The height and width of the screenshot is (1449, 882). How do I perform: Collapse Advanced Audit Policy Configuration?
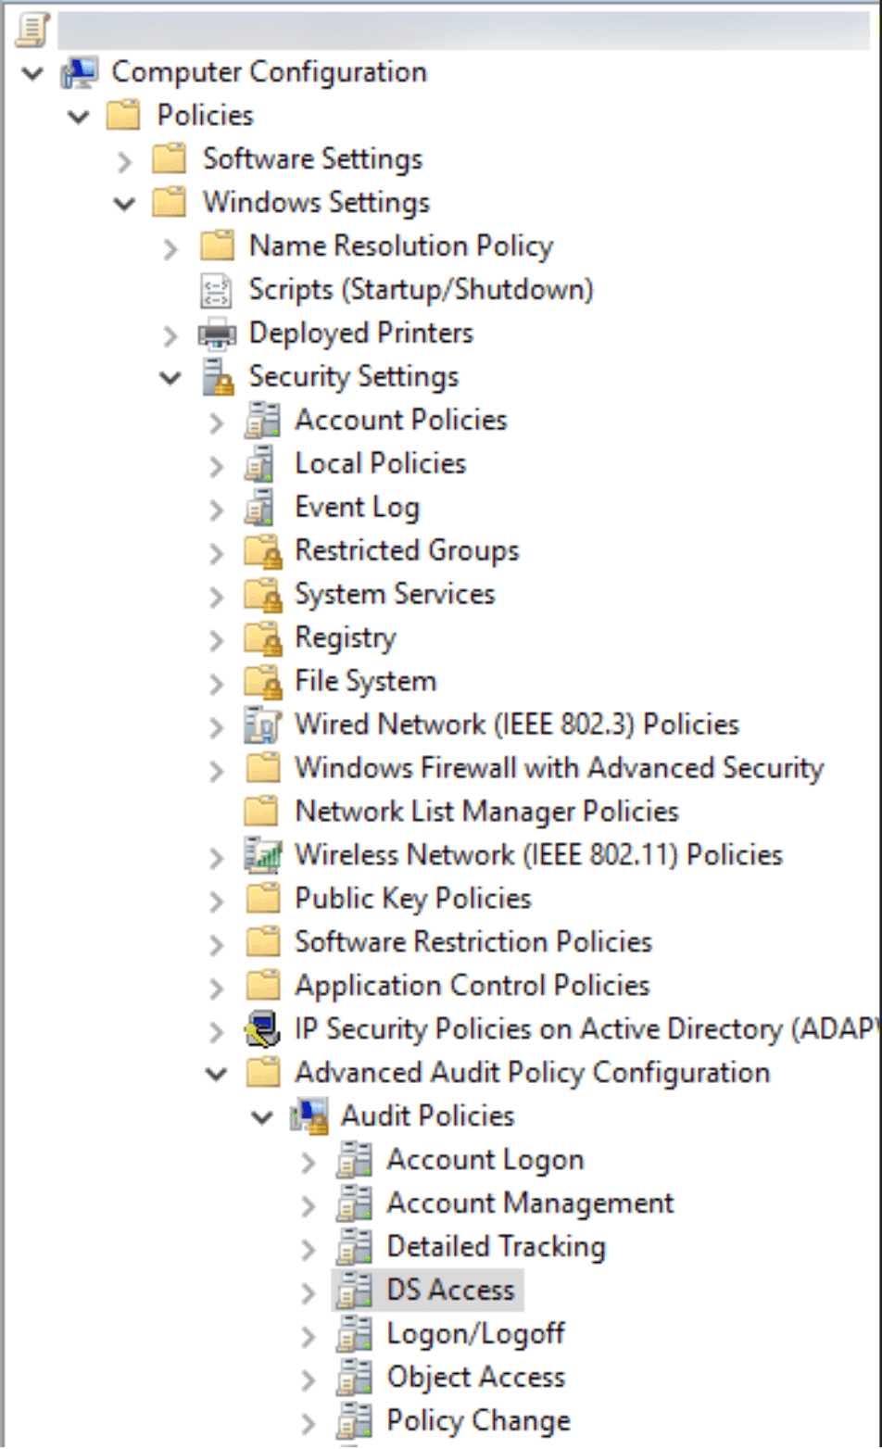(217, 1074)
